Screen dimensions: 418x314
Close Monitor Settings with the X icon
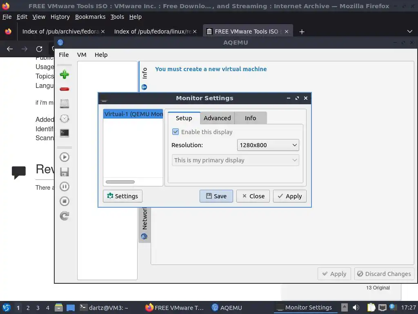point(306,98)
